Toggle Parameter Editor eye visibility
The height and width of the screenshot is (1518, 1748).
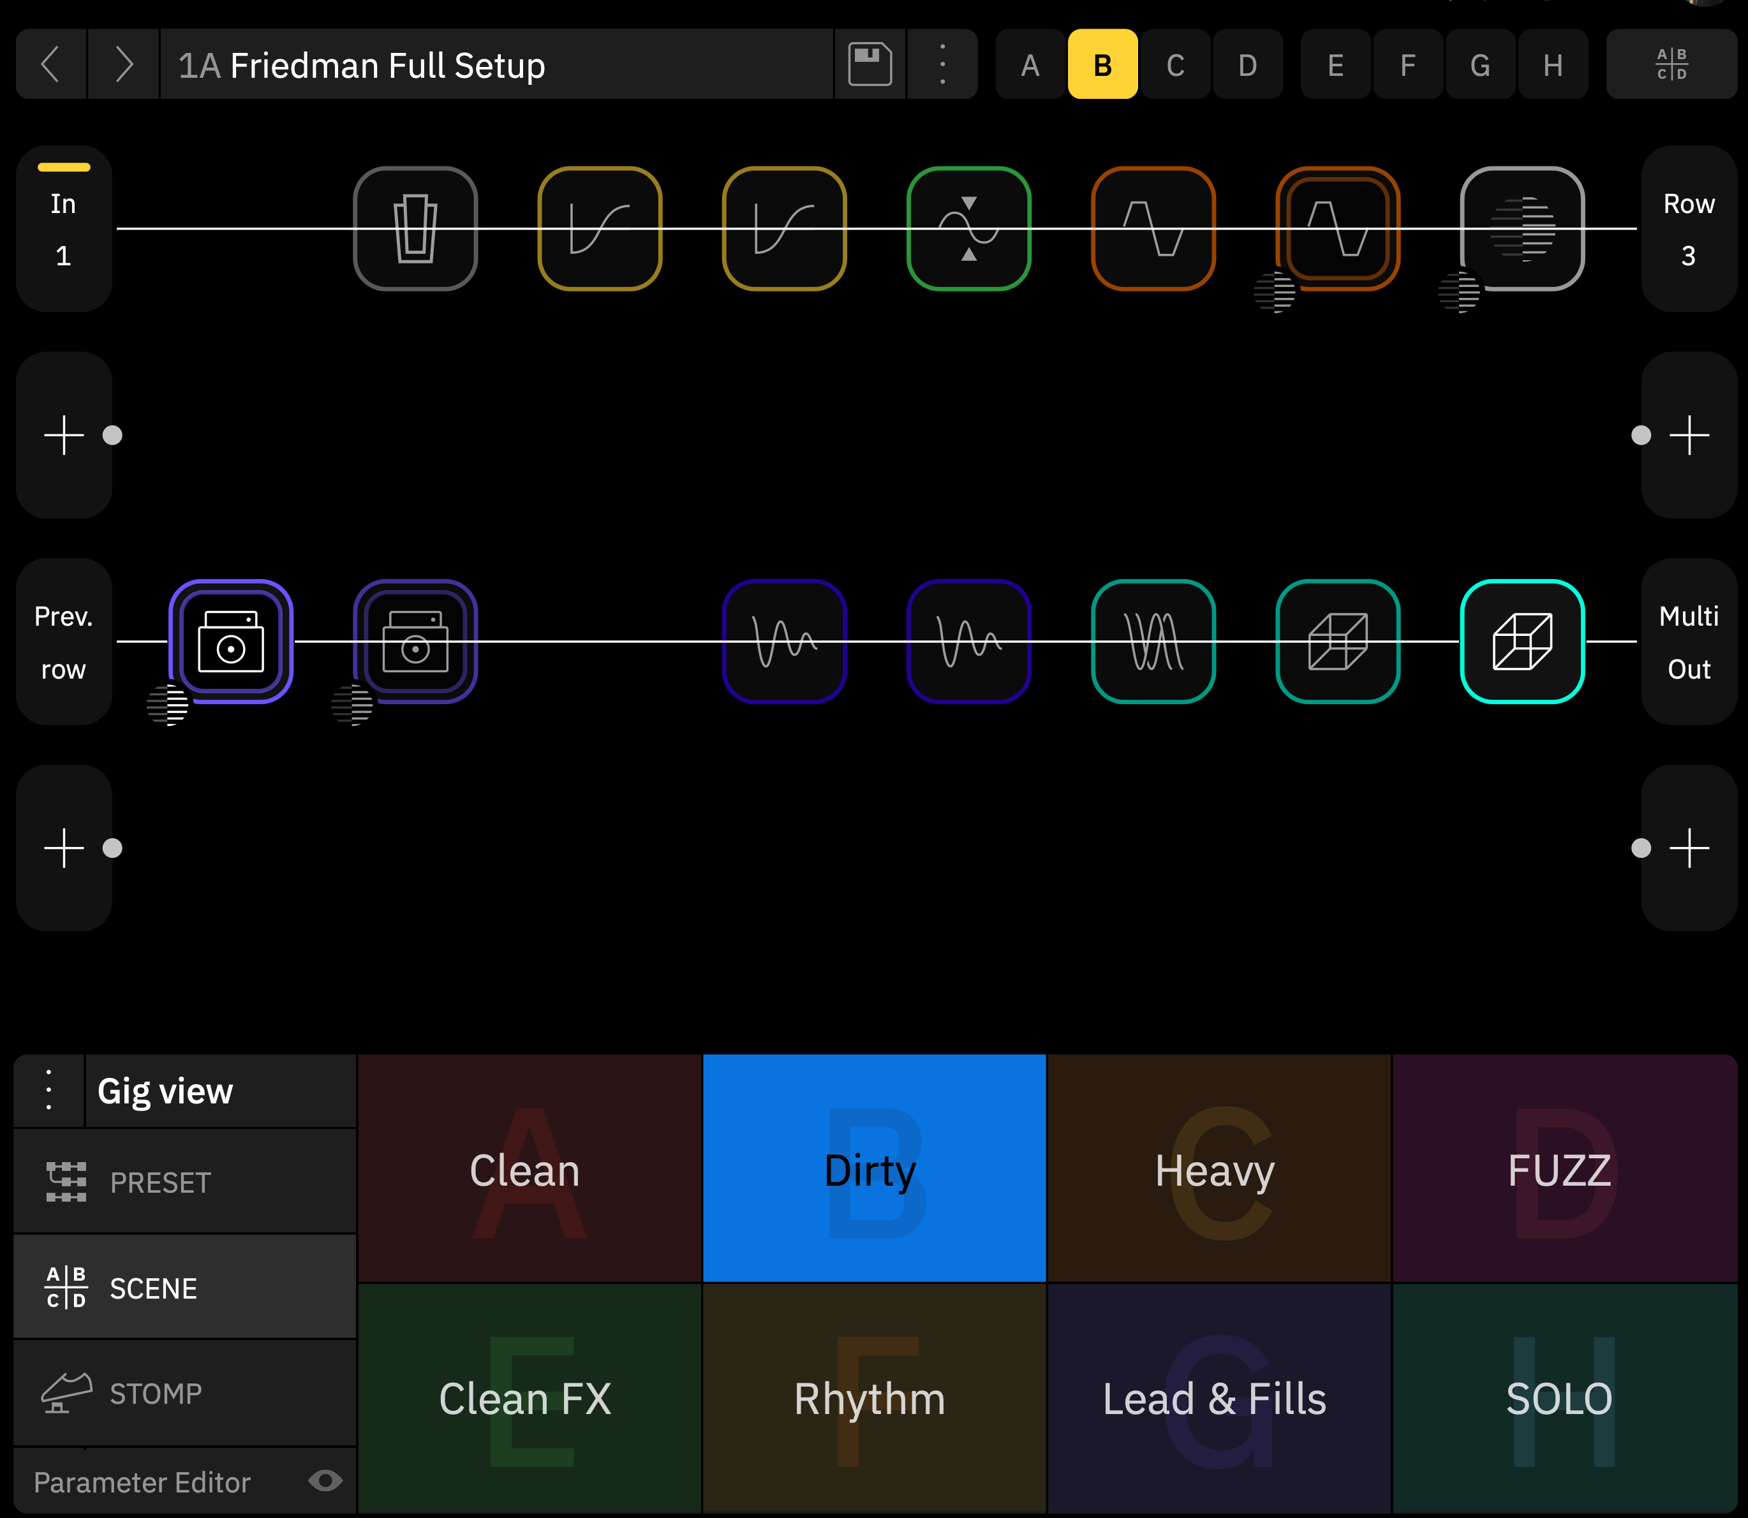click(x=325, y=1481)
